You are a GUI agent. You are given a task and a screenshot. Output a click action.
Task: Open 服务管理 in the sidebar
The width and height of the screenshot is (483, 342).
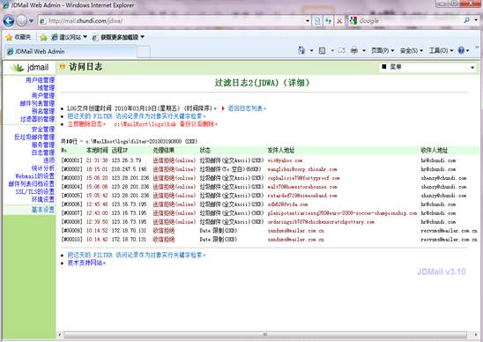pyautogui.click(x=43, y=145)
